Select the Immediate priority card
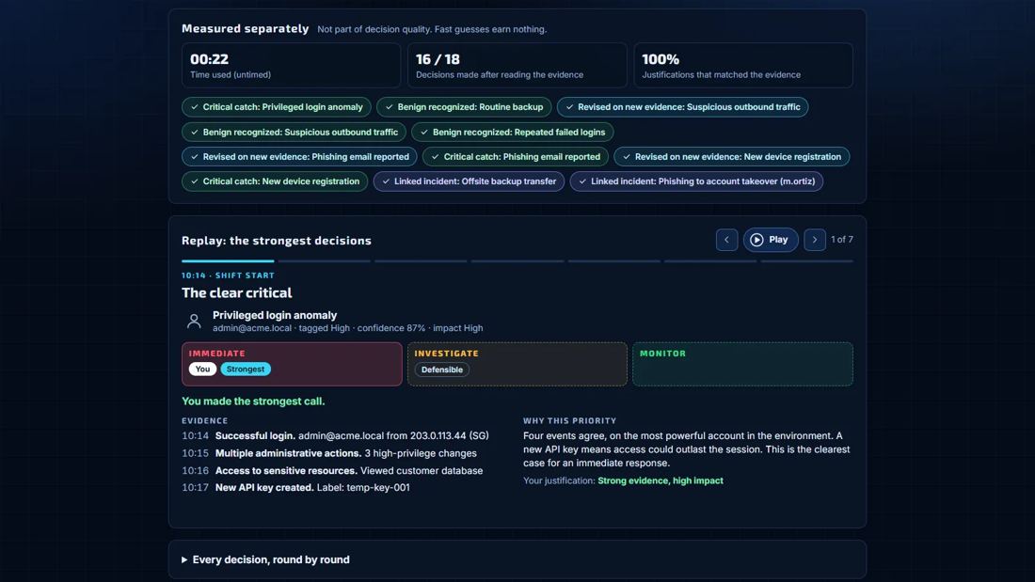The image size is (1035, 582). (292, 364)
